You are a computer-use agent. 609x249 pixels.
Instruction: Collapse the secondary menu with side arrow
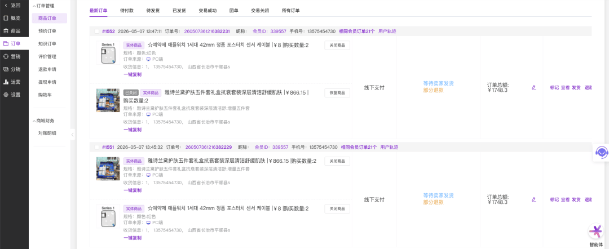72,135
